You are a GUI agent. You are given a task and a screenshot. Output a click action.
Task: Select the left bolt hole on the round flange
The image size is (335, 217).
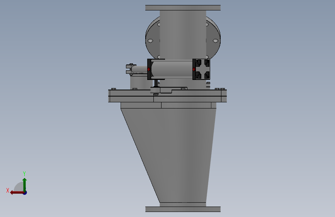point(150,41)
